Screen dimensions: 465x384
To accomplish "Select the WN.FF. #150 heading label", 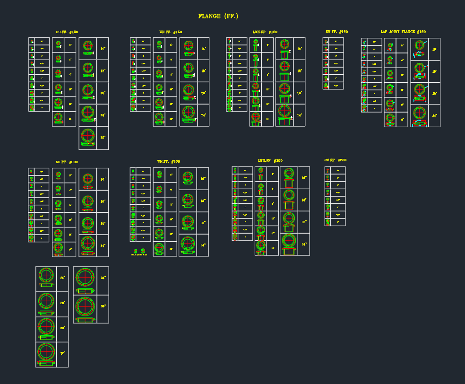I will 170,32.
